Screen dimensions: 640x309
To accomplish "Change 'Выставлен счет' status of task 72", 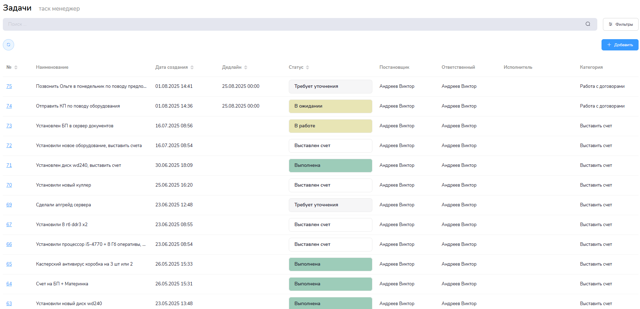I will [330, 146].
